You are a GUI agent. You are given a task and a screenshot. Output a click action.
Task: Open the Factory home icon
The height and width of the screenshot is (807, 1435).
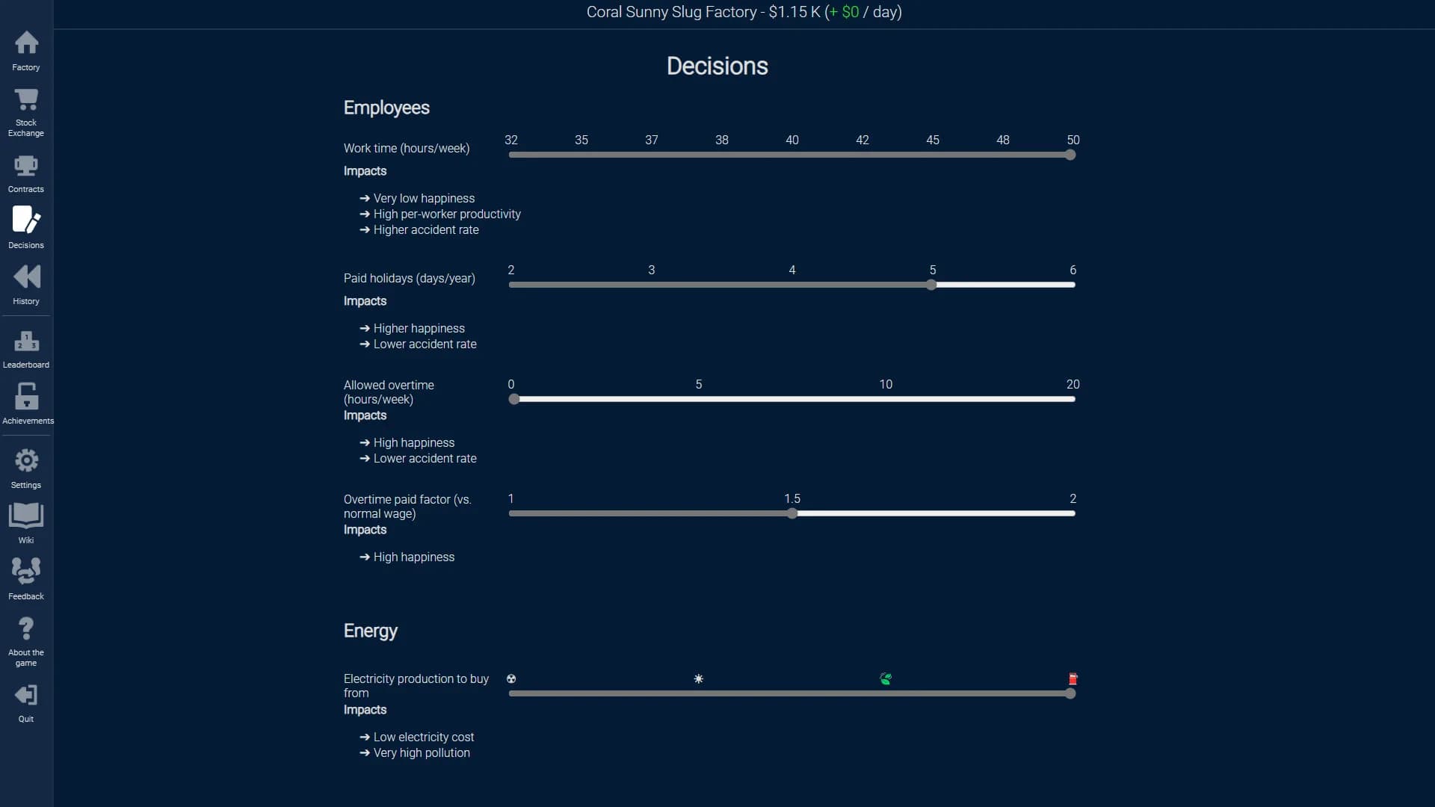pyautogui.click(x=26, y=43)
